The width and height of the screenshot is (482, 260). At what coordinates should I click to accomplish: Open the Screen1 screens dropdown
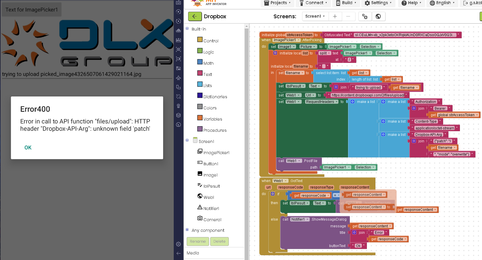click(315, 16)
